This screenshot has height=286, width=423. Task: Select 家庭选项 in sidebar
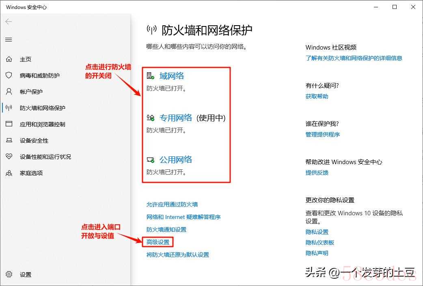31,173
